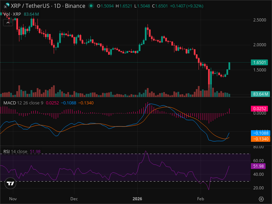Click the change value +0.1407 (+9.32%)

(x=187, y=6)
